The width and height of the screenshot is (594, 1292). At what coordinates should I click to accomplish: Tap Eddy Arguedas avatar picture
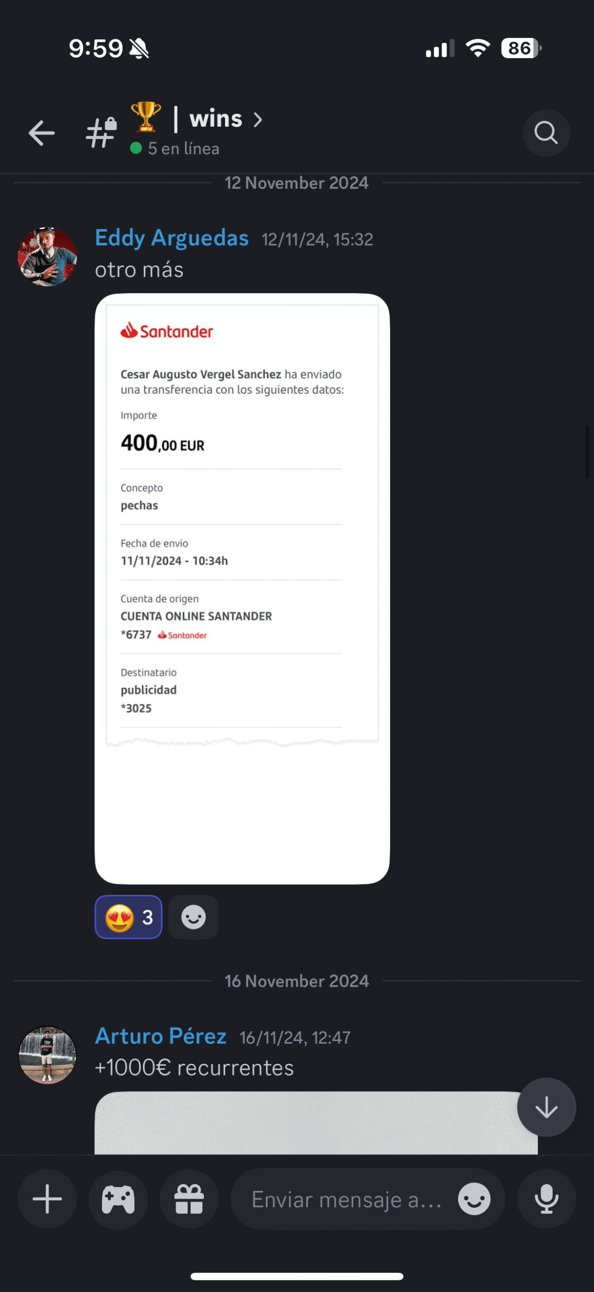point(47,257)
